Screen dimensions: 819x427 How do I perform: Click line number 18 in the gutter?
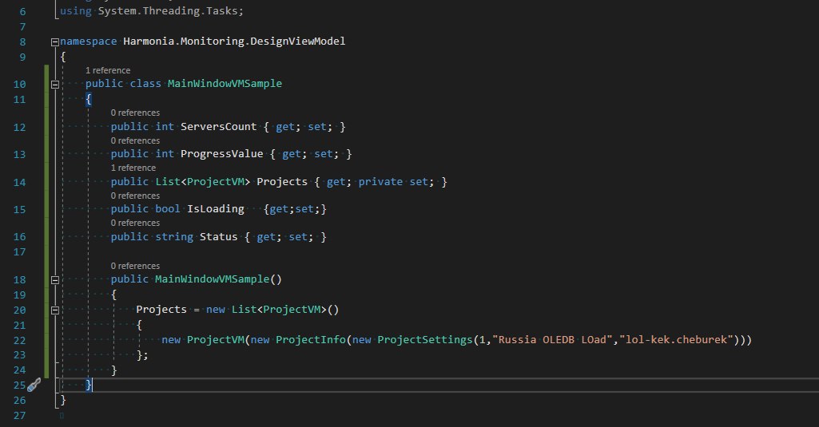tap(19, 280)
